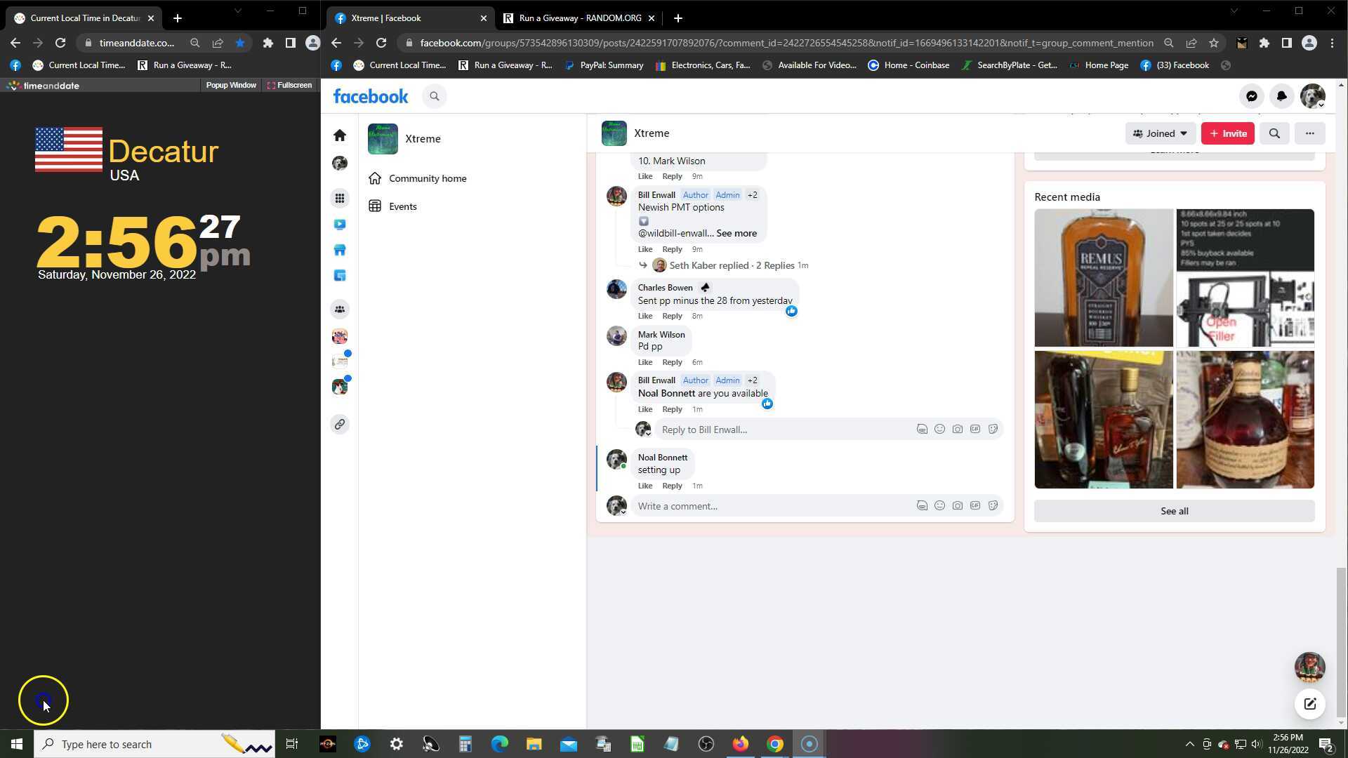Toggle Fullscreen on timeanddate page
The height and width of the screenshot is (758, 1348).
(x=289, y=85)
